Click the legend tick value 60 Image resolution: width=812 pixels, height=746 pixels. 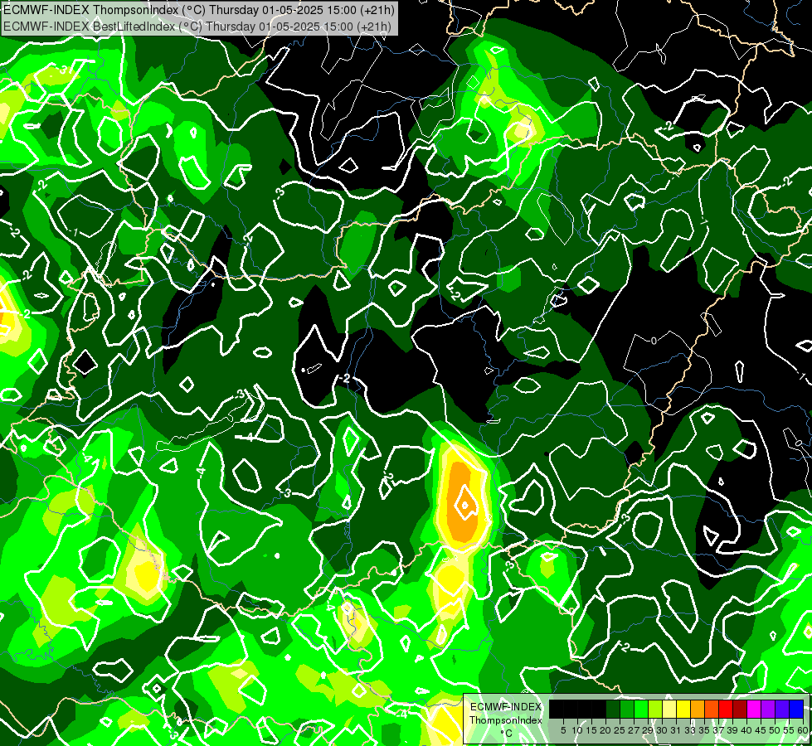click(x=804, y=730)
